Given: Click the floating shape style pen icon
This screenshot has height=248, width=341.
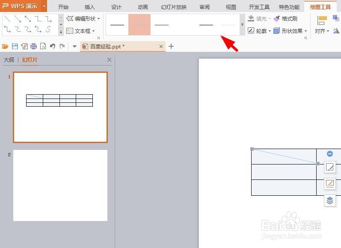Looking at the screenshot, I should tap(330, 167).
